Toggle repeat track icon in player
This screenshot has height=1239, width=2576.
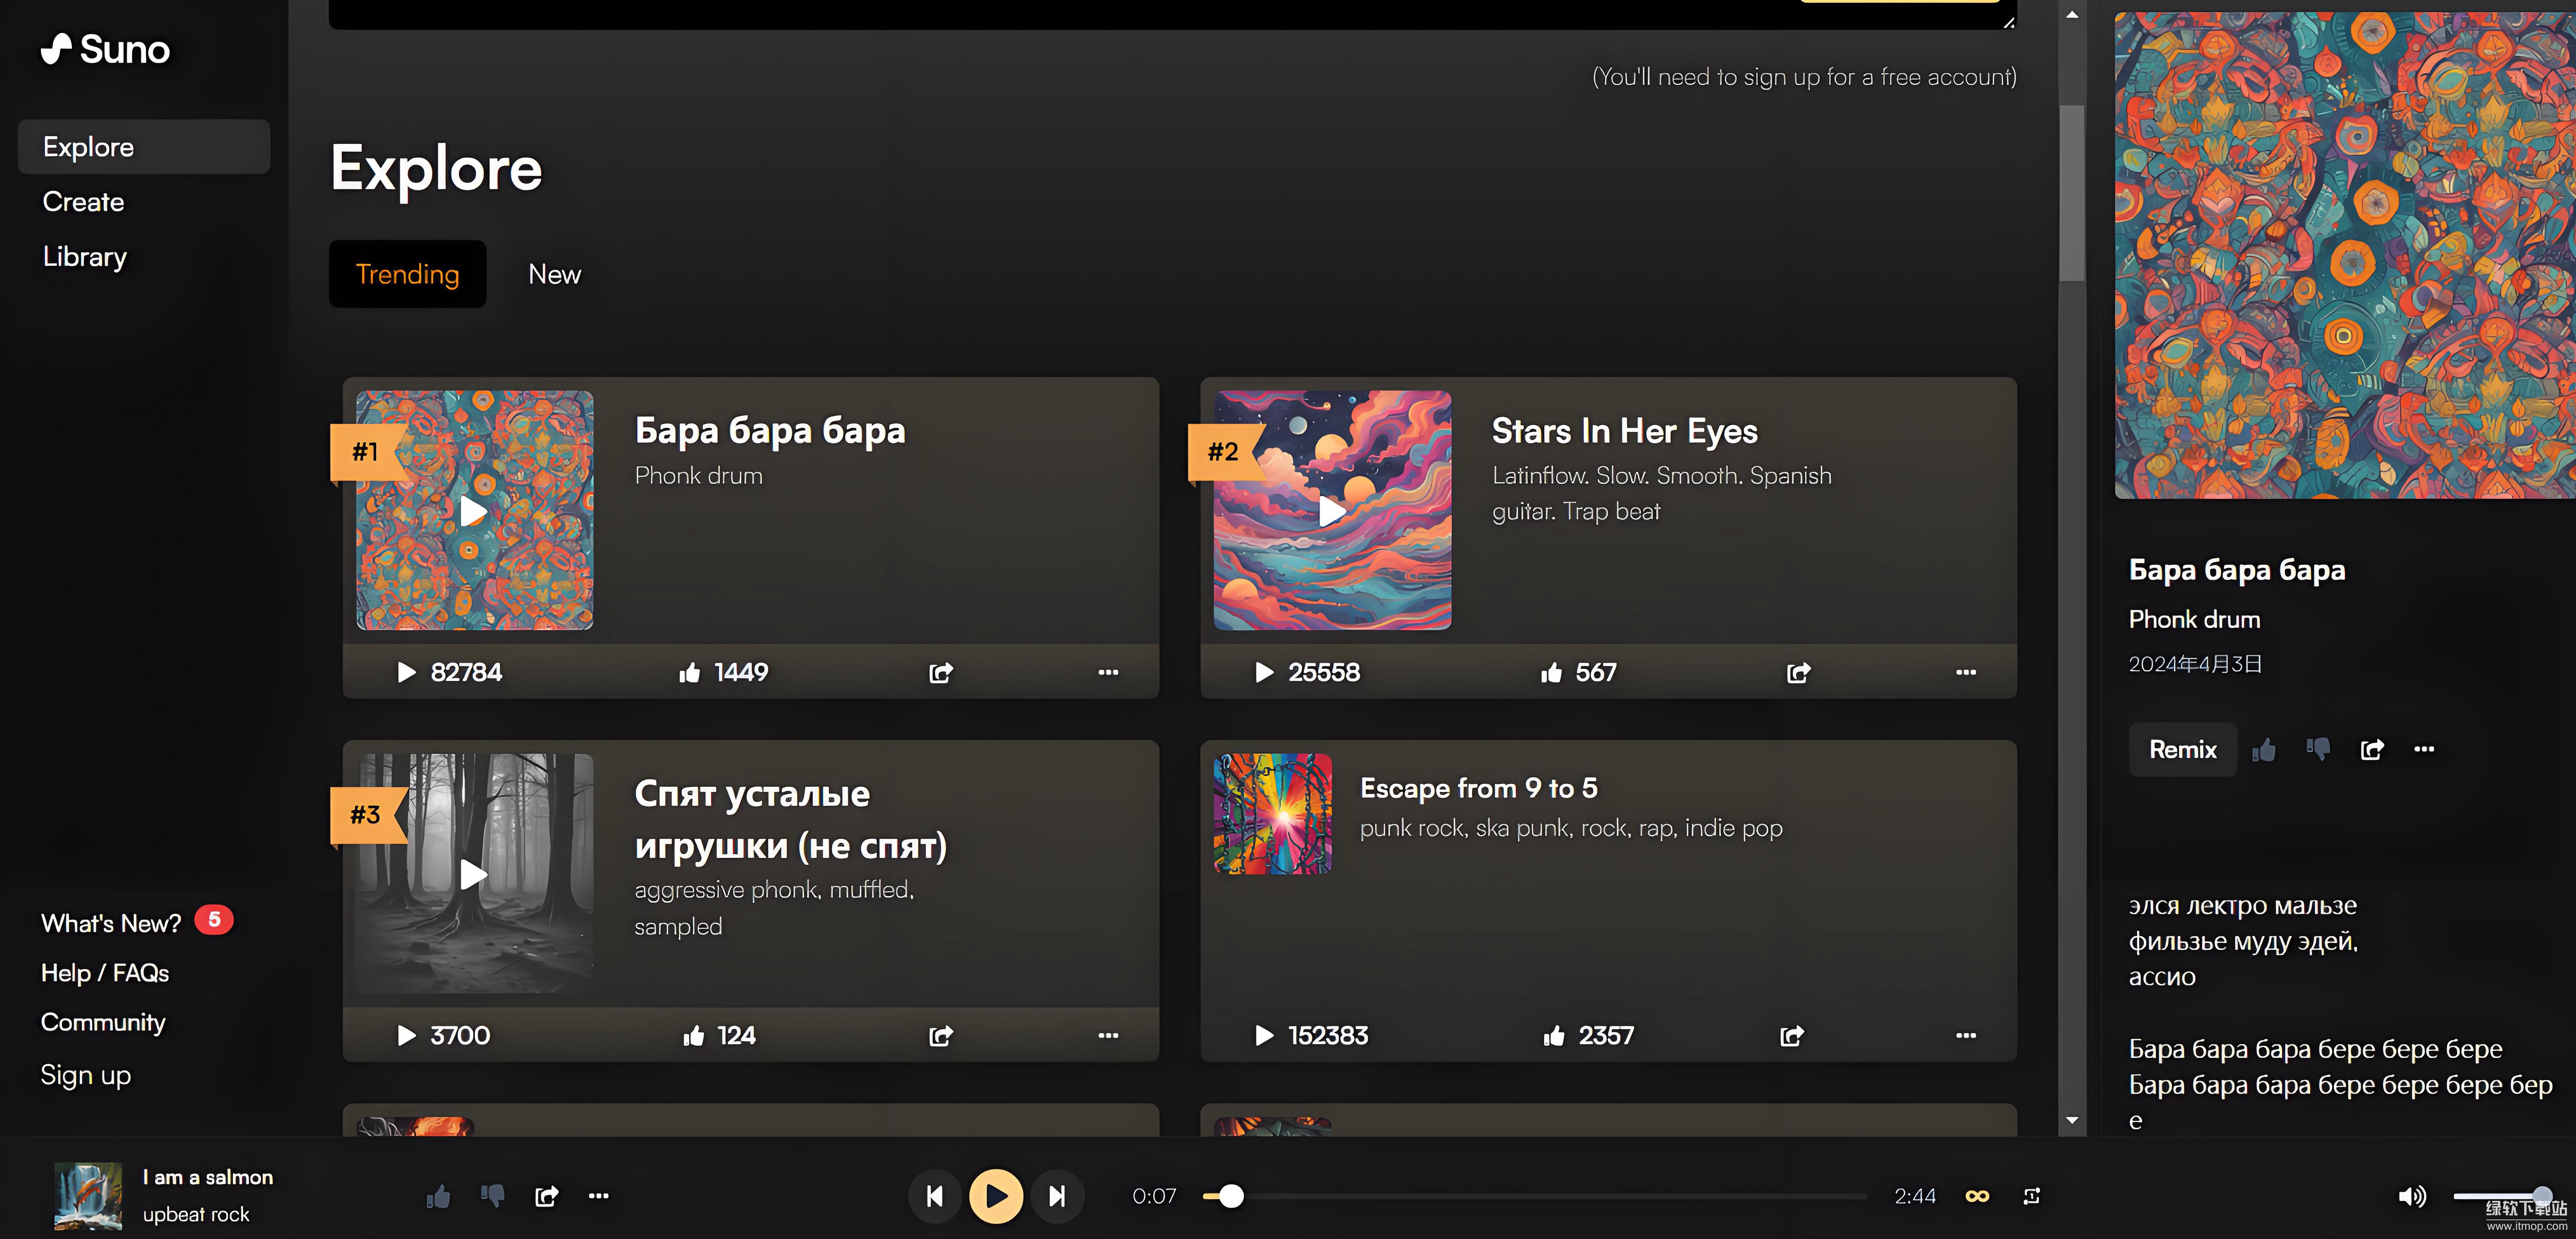pos(2031,1196)
